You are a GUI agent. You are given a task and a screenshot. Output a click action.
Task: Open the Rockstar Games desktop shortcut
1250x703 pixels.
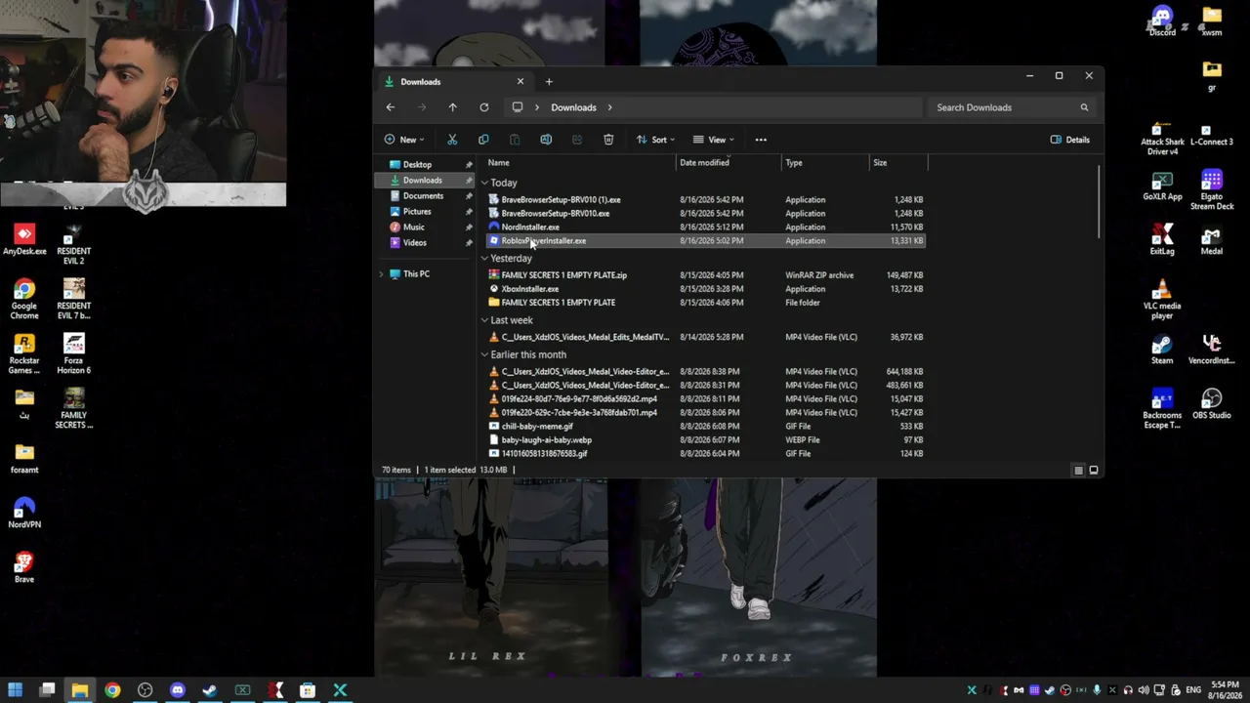(24, 353)
